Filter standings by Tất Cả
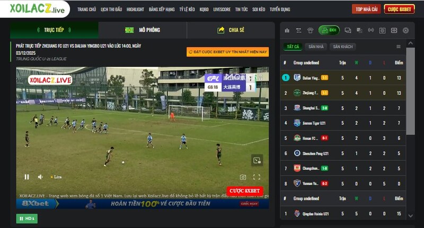 (x=293, y=47)
